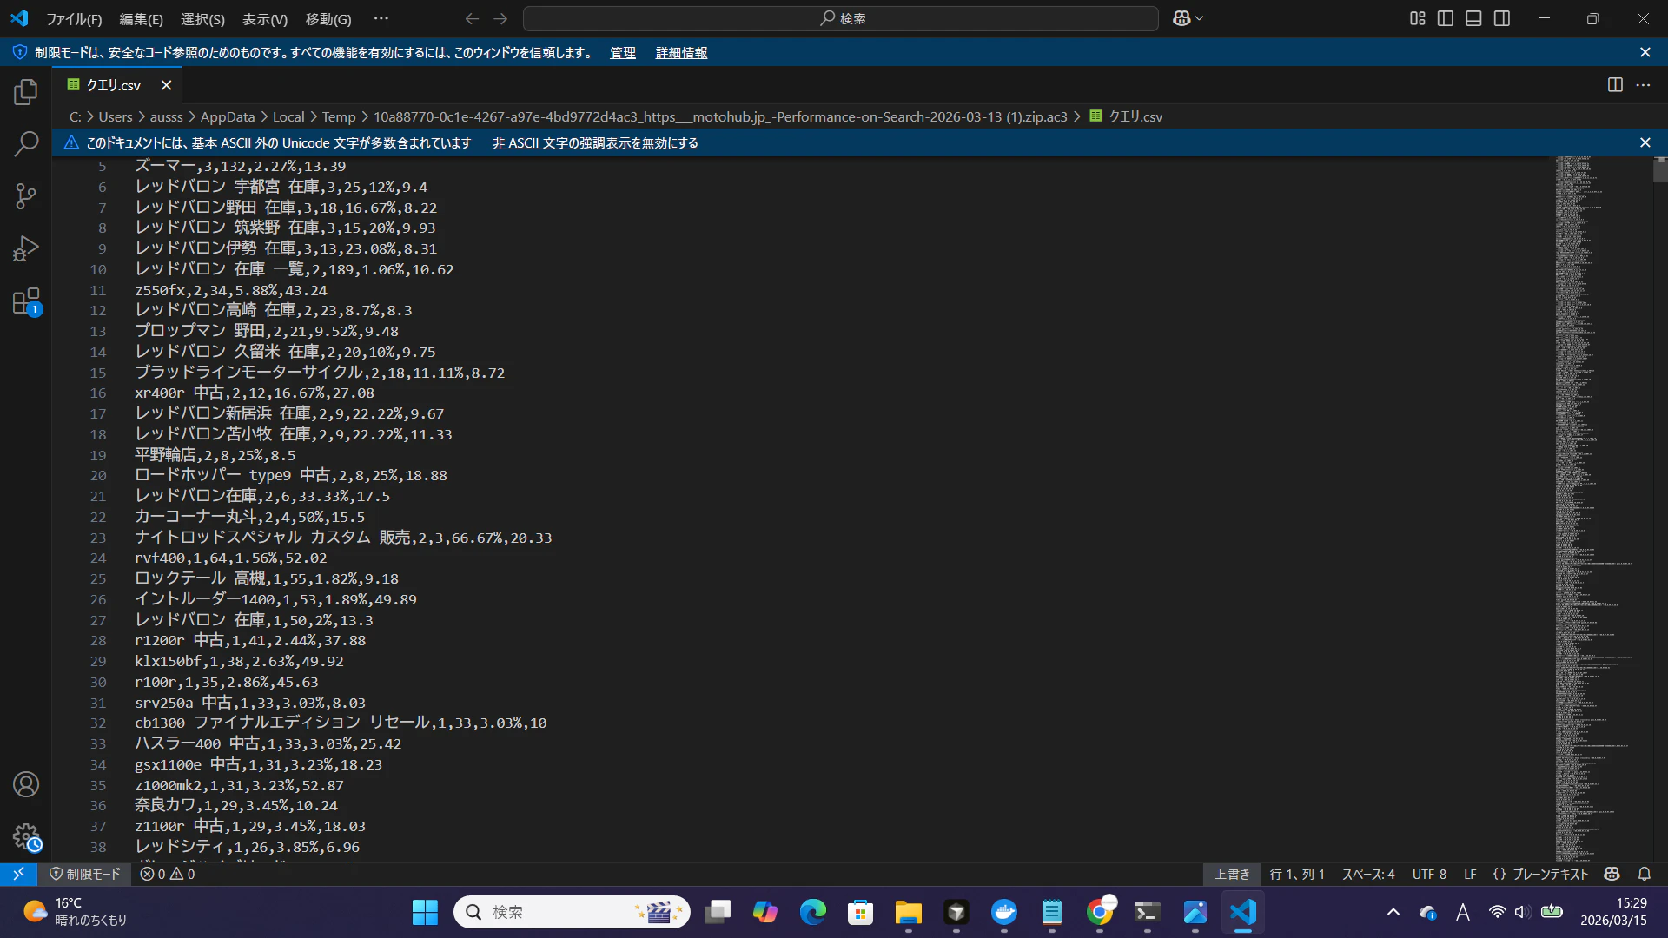
Task: Select encoding UTF-8 in status bar
Action: [1429, 874]
